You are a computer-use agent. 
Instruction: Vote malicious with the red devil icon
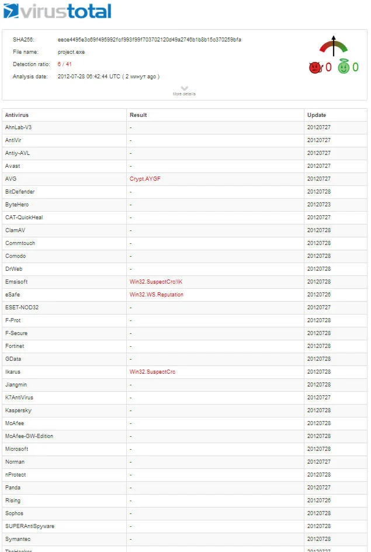315,67
